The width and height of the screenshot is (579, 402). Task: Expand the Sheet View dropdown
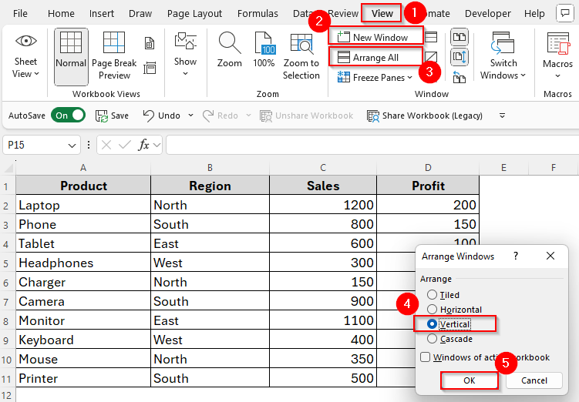[25, 75]
